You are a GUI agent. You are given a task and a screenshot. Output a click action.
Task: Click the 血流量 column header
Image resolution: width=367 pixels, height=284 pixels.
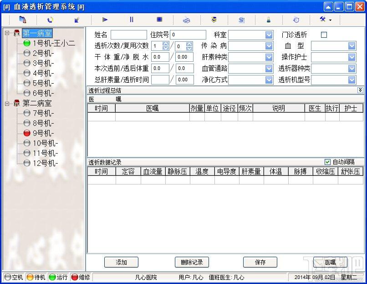coord(153,171)
